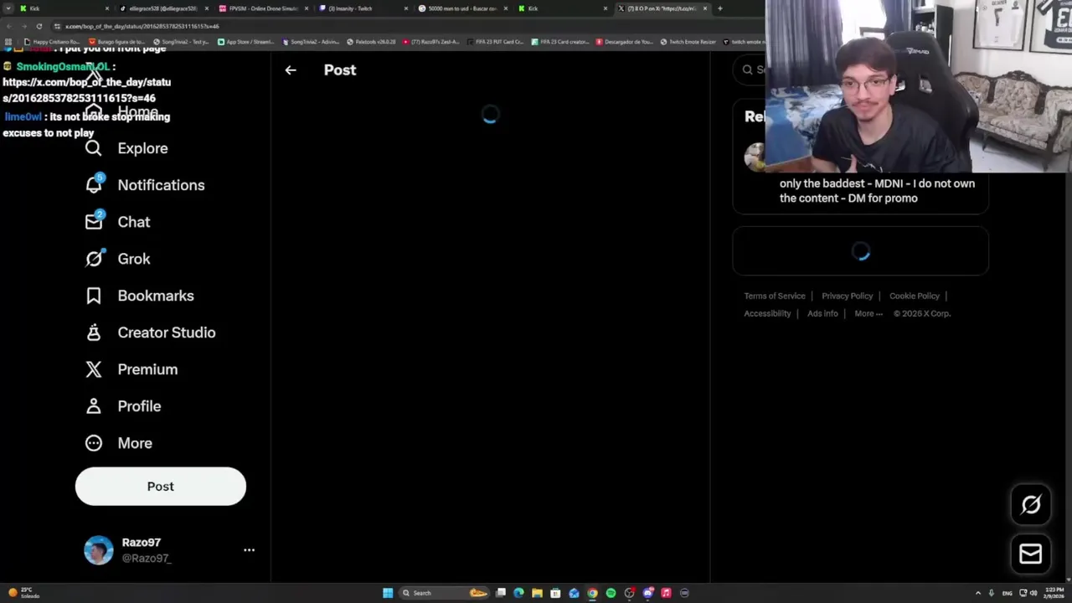Open the Accessibility footer link

[767, 313]
